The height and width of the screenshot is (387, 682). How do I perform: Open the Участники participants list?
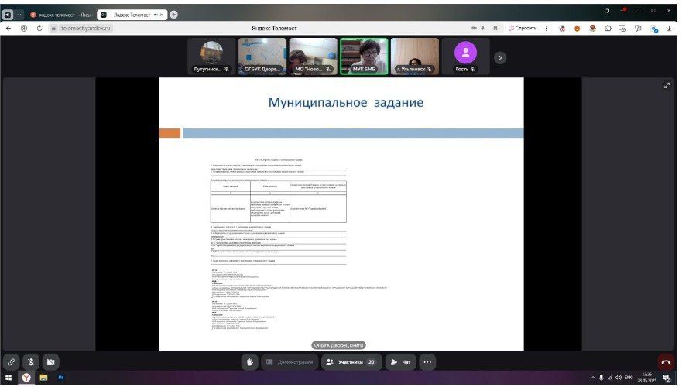click(351, 361)
